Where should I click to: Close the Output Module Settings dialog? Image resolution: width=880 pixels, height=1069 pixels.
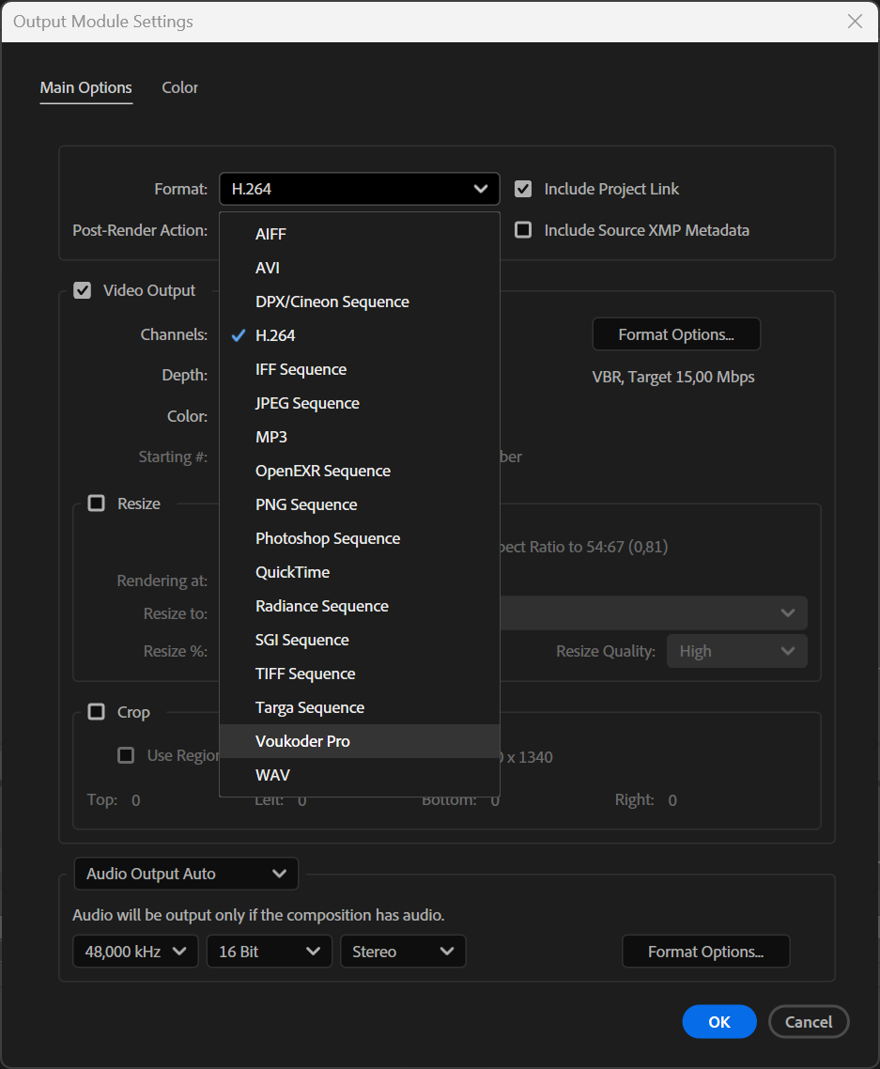[855, 21]
